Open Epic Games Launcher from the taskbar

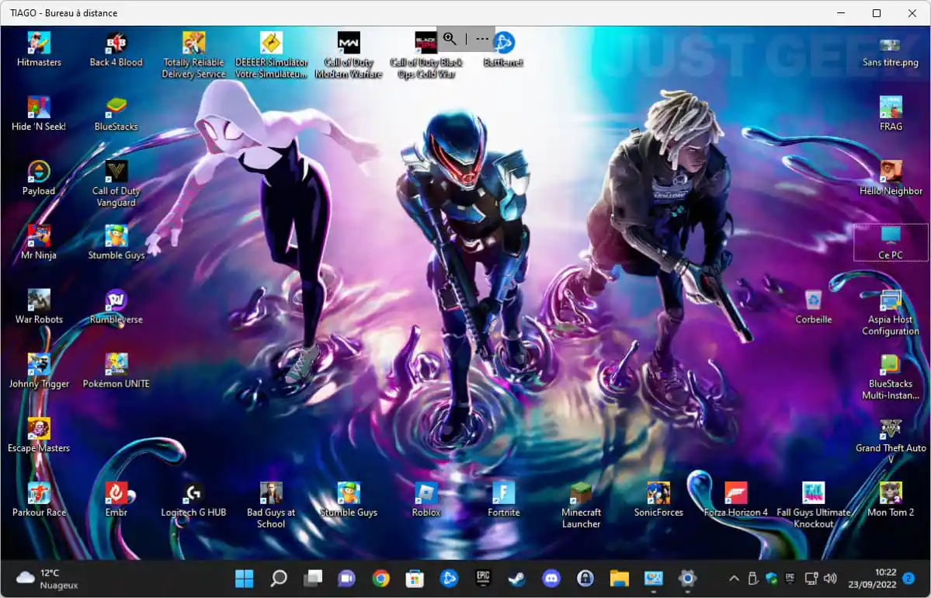click(x=483, y=579)
